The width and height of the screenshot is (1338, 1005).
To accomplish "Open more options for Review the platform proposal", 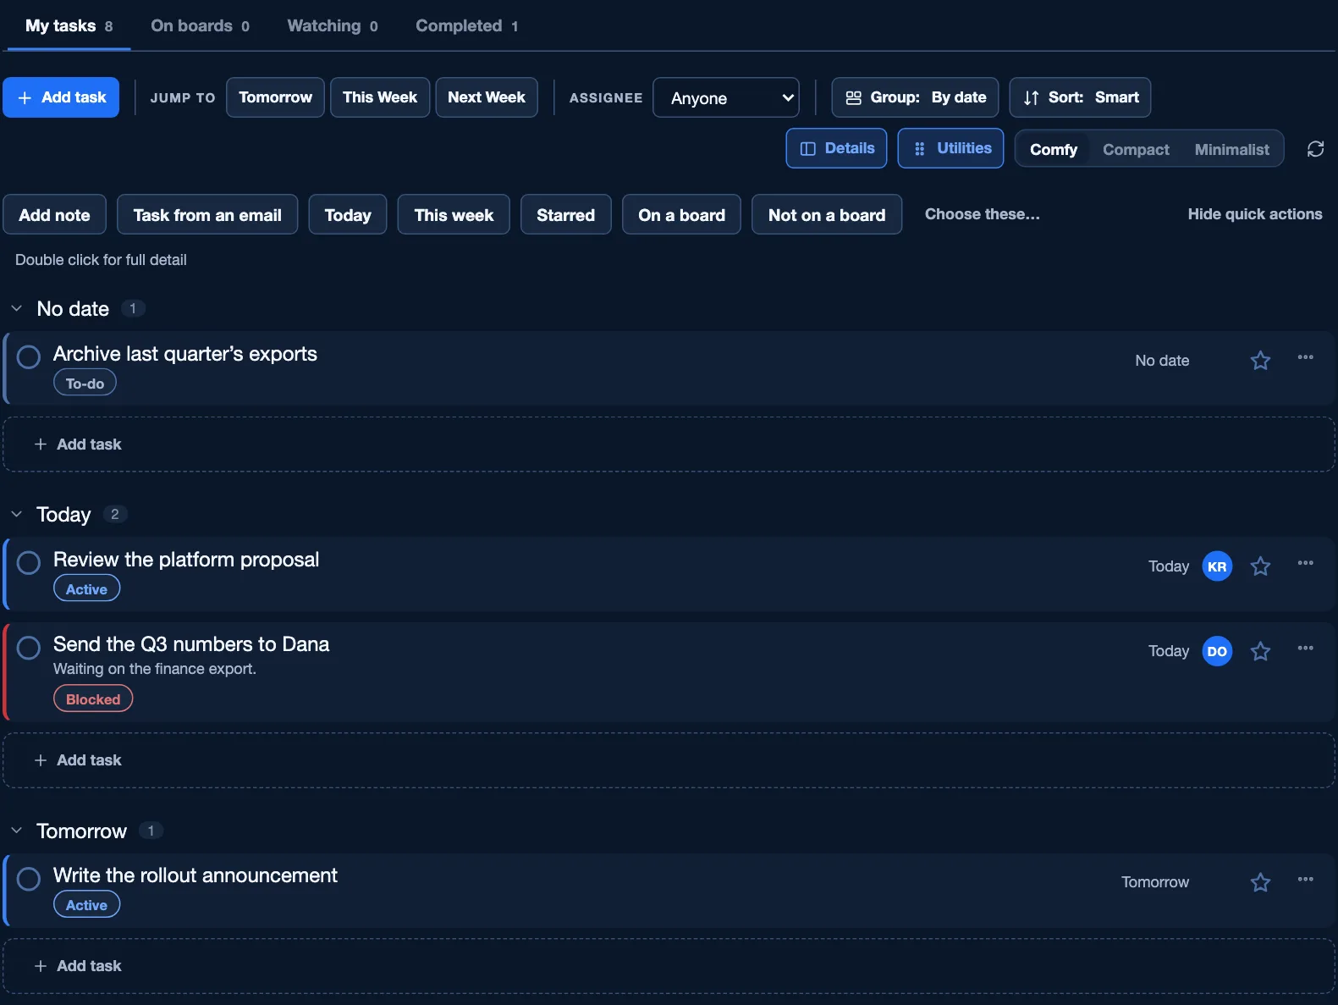I will click(x=1305, y=563).
